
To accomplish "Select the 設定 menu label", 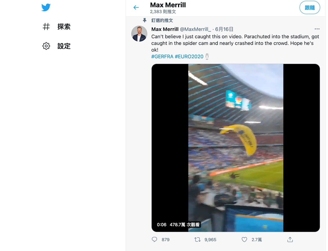I will click(64, 46).
